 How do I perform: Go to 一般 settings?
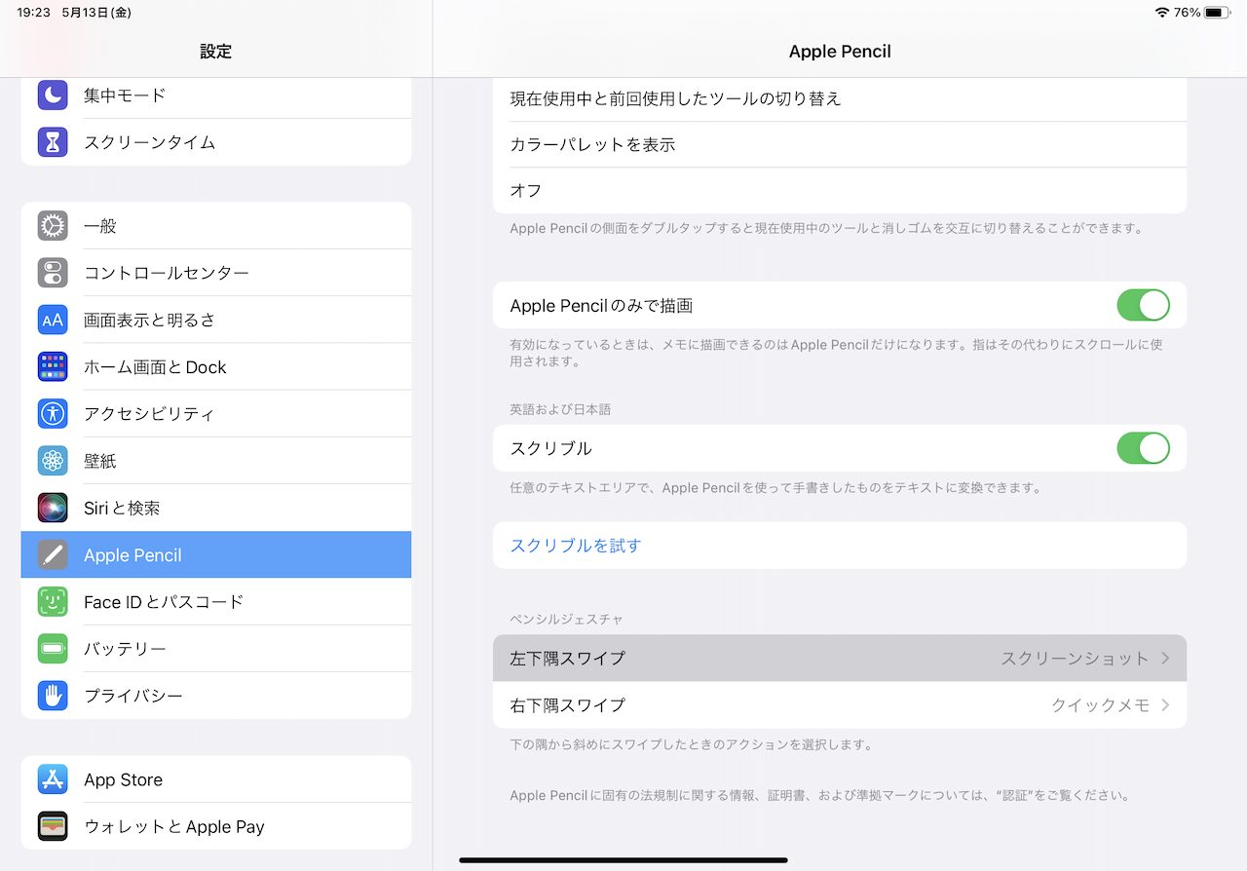(x=216, y=226)
